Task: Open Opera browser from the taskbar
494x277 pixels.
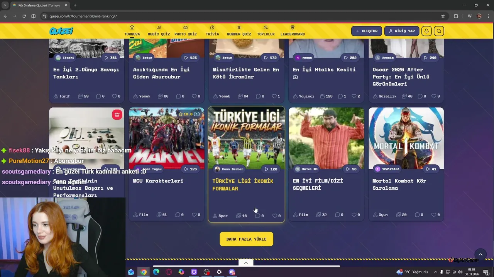Action: click(169, 272)
